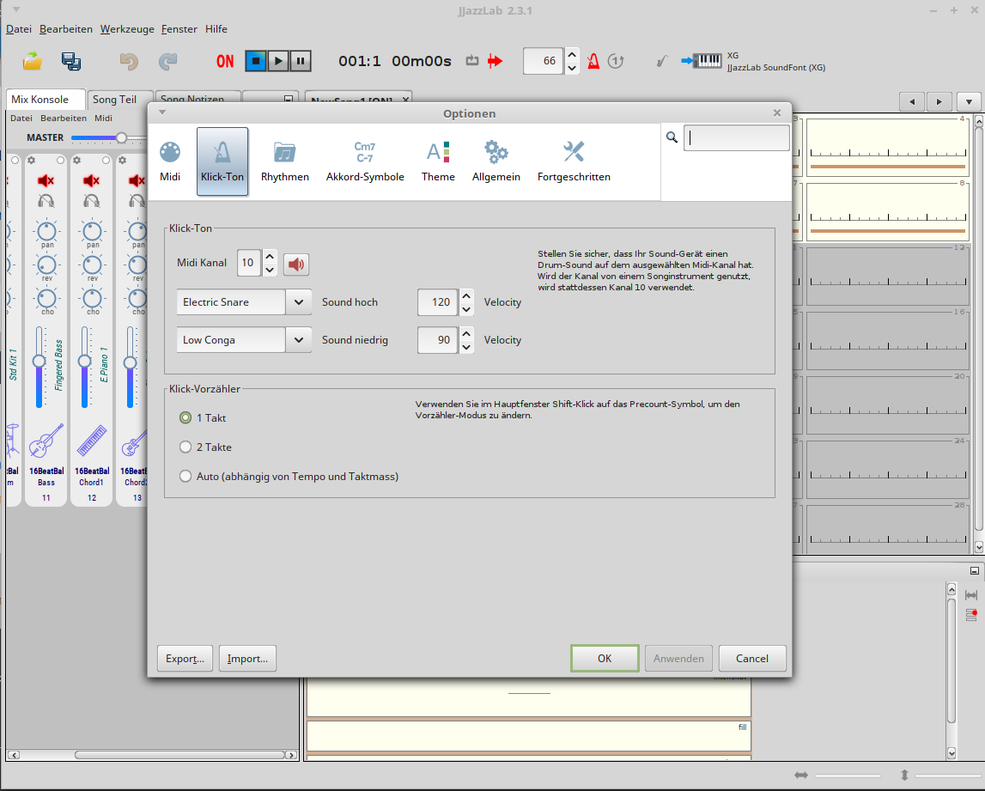Confirm the options with OK
This screenshot has width=985, height=791.
point(605,659)
